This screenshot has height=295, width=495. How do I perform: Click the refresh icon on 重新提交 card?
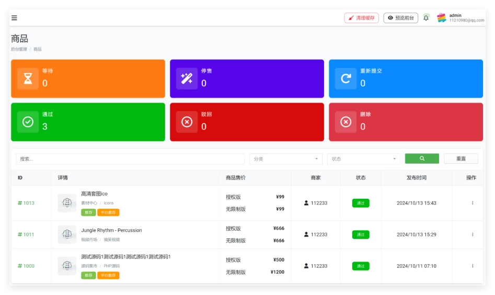tap(346, 78)
